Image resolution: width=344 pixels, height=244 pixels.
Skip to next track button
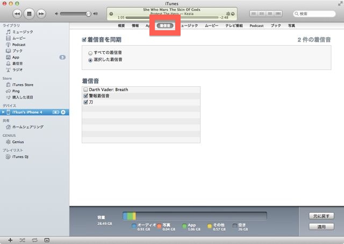pyautogui.click(x=41, y=14)
